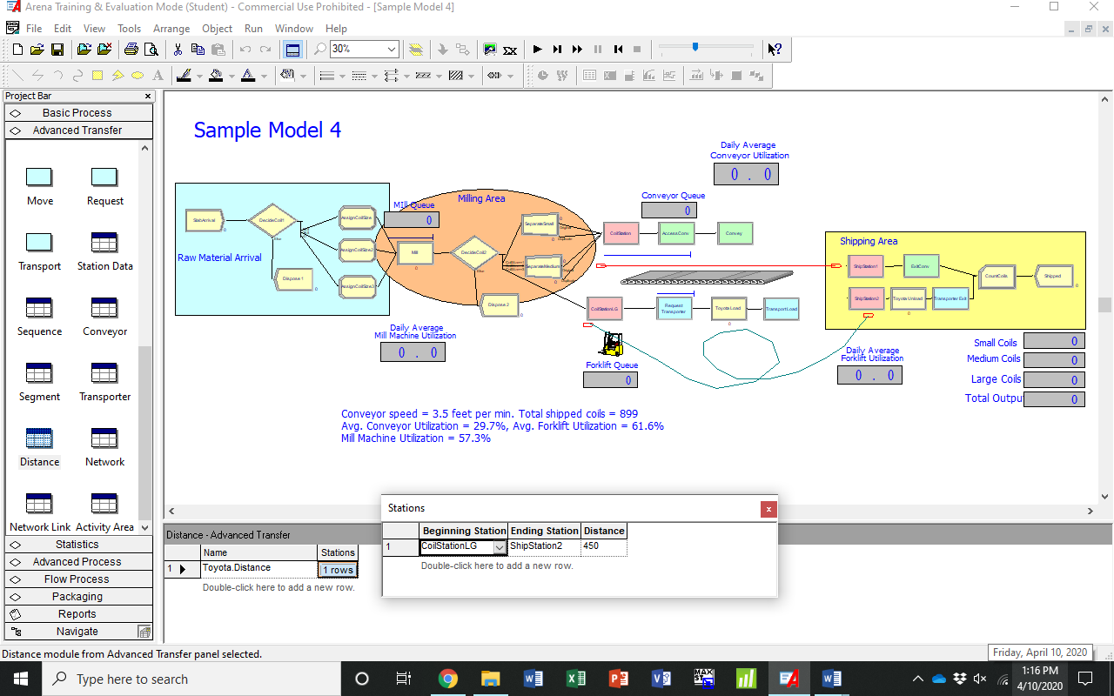
Task: Click the Start Over run control
Action: click(618, 50)
